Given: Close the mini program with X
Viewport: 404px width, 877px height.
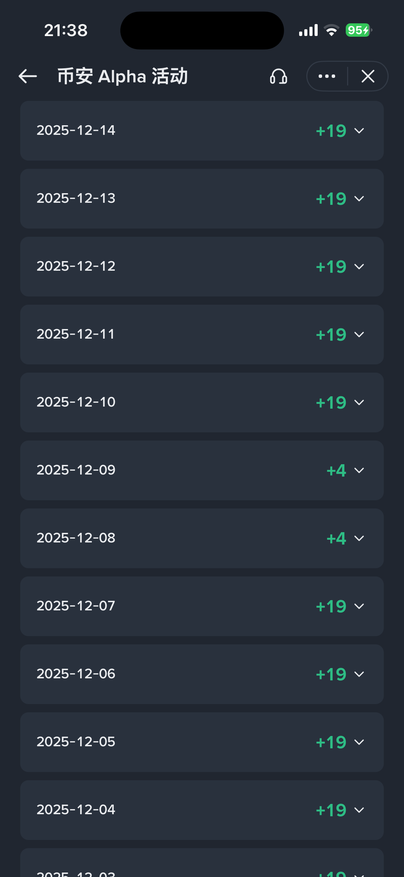Looking at the screenshot, I should [368, 76].
